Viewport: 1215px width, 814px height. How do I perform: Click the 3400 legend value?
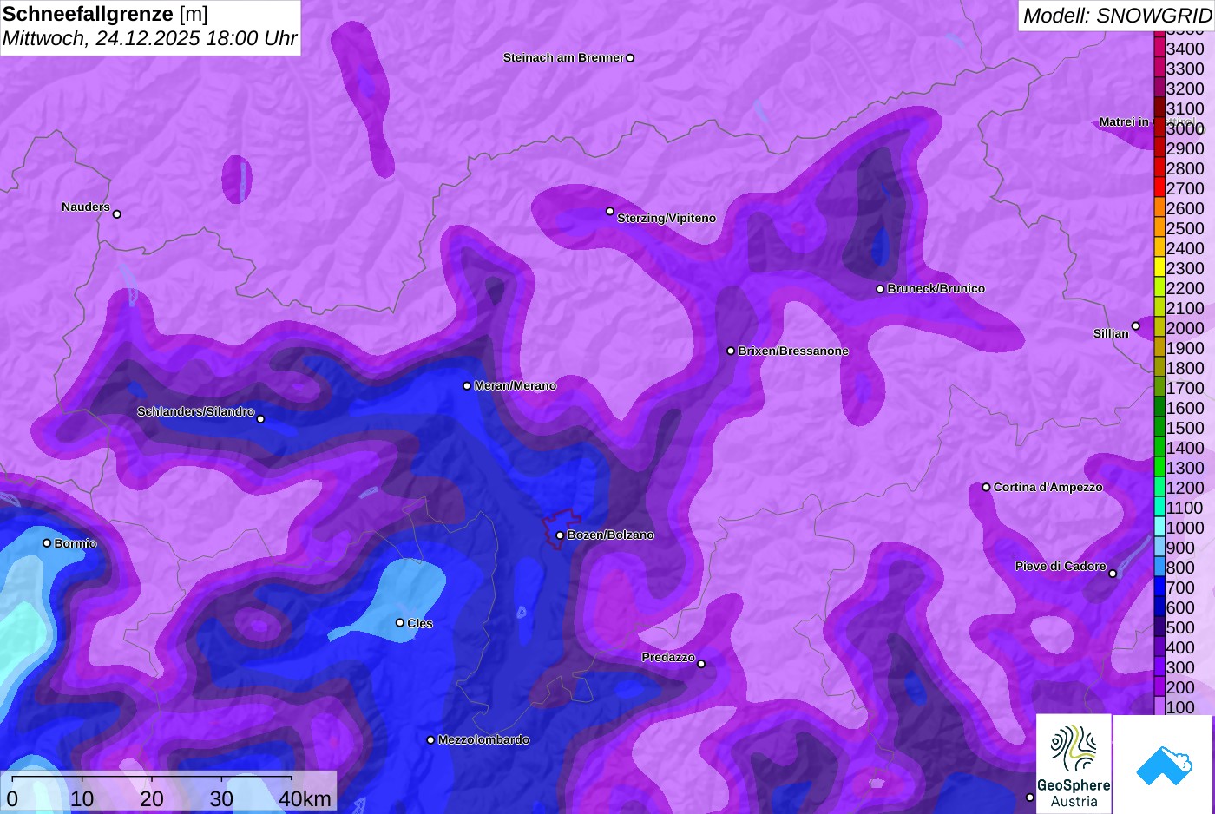point(1185,49)
